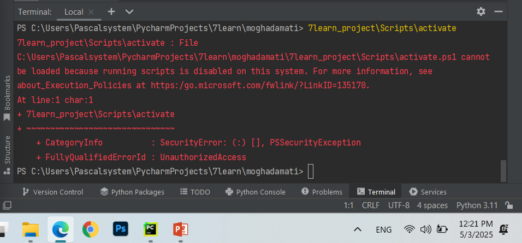522x243 pixels.
Task: Toggle read-only lock icon in status bar
Action: click(x=508, y=205)
